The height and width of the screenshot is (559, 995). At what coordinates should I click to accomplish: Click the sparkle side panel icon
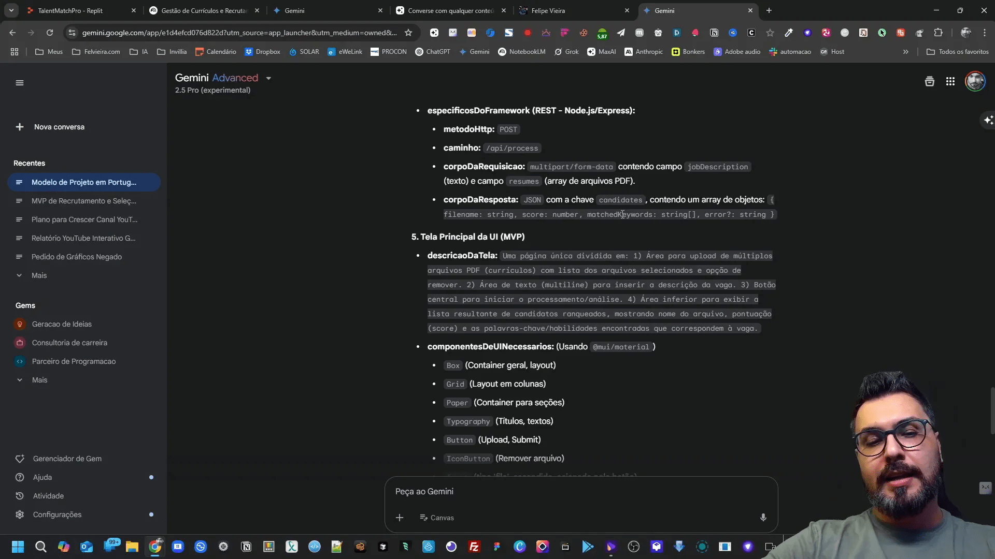(x=988, y=120)
